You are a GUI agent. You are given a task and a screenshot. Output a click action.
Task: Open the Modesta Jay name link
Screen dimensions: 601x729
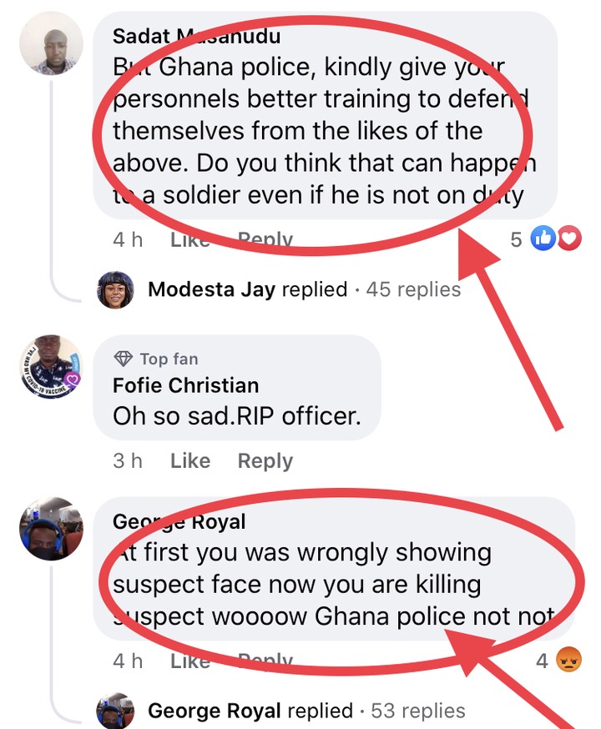[212, 289]
